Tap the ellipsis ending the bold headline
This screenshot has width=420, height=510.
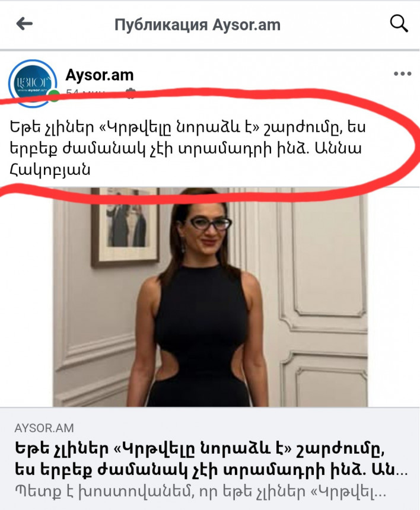tap(402, 471)
